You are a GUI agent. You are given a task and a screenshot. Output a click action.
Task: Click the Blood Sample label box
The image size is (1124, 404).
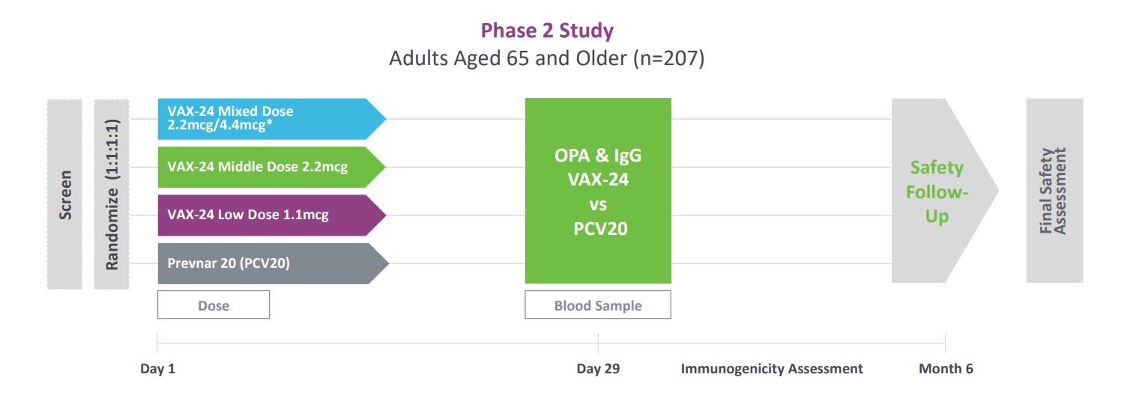point(598,305)
